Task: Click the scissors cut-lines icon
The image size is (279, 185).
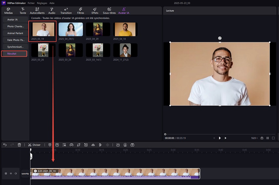Action: coord(64,145)
